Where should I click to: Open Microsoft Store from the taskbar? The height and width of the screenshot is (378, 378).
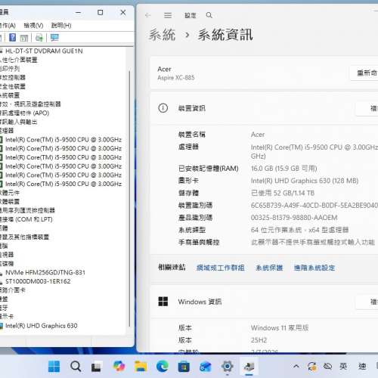[x=184, y=367]
